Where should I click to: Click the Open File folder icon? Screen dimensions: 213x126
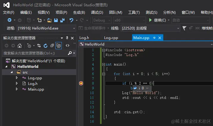[x=49, y=20]
